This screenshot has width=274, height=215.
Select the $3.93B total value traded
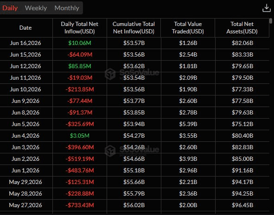188,159
